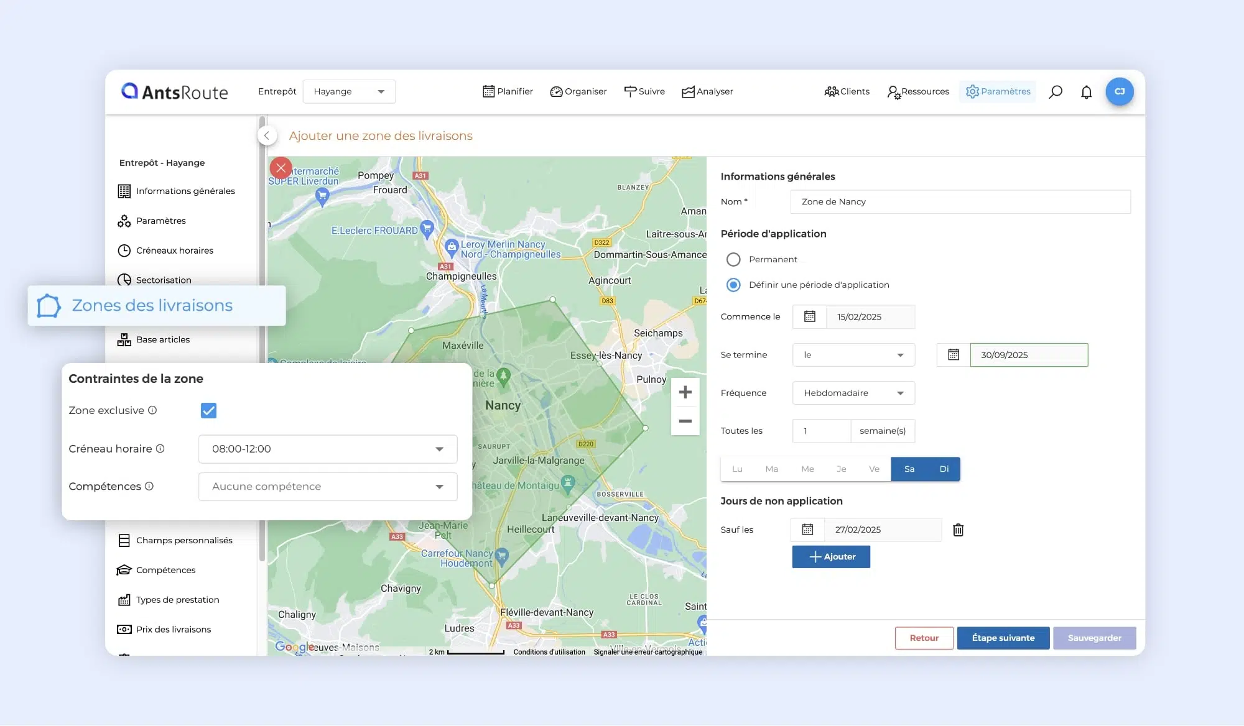Click the Retour button
Screen dimensions: 1244x726
(924, 638)
